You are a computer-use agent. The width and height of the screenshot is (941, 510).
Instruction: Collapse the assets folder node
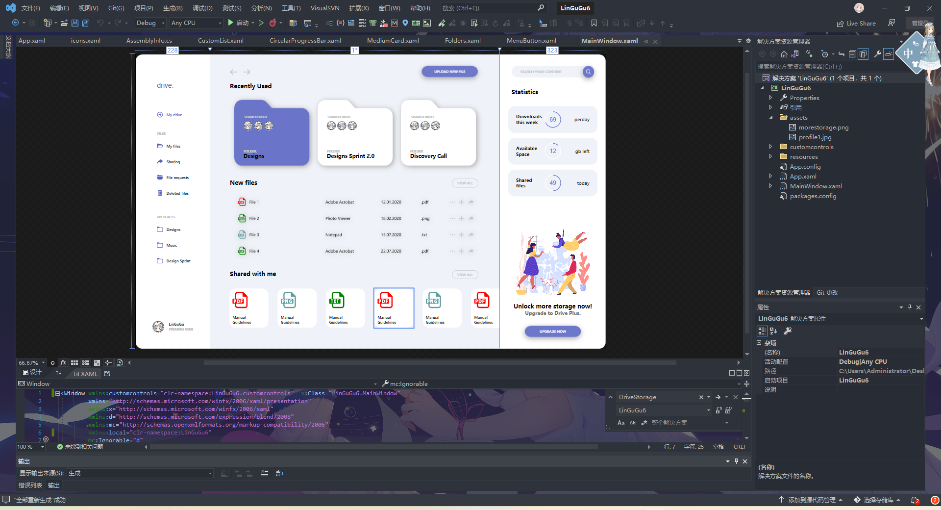(x=770, y=118)
